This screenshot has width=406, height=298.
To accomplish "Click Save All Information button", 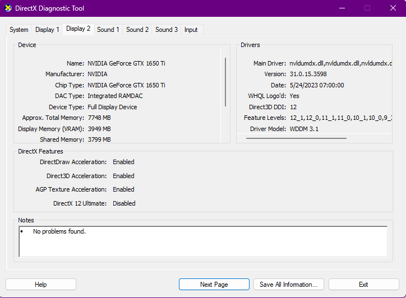I will coord(288,285).
